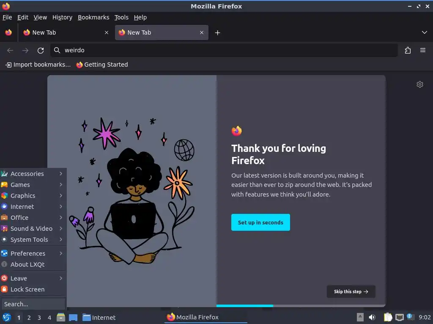Open the Bookmarks menu
Viewport: 433px width, 324px height.
coord(93,17)
